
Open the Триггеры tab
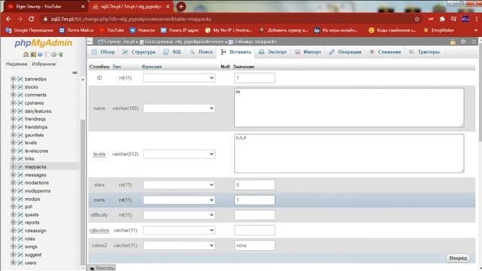pyautogui.click(x=425, y=52)
